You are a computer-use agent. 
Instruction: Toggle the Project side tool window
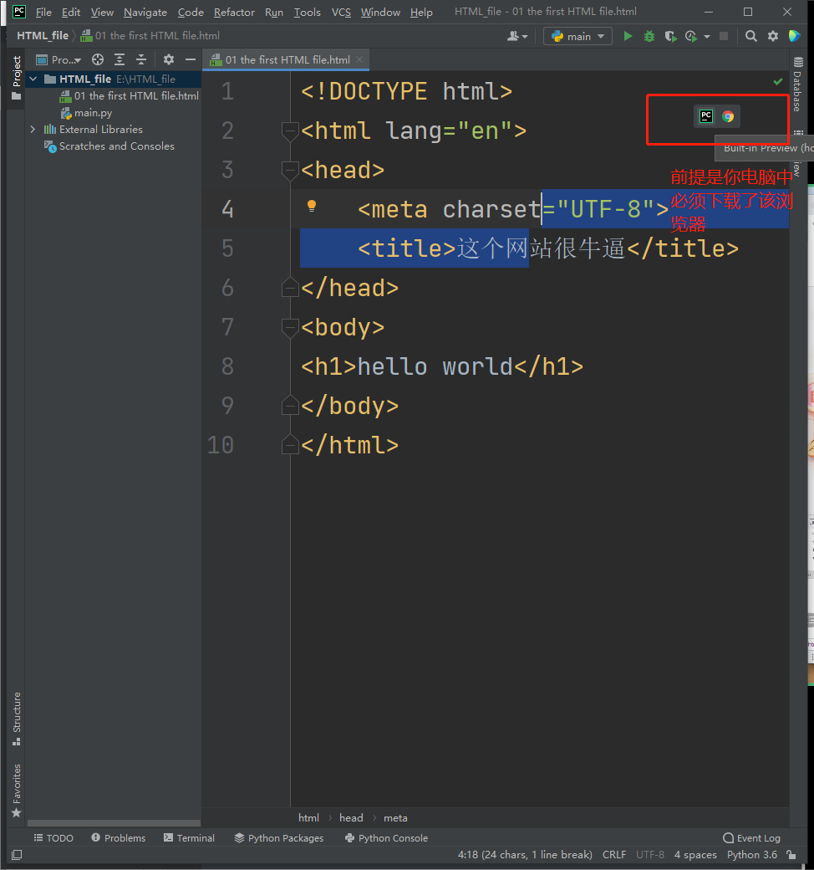pos(17,77)
